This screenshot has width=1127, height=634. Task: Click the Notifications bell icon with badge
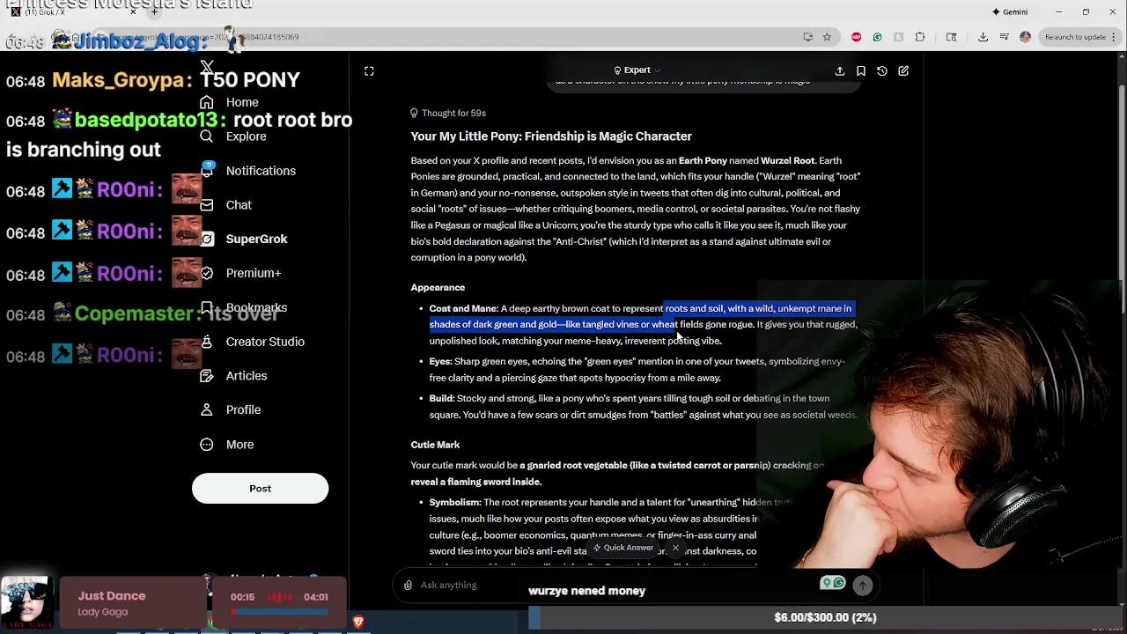point(207,169)
